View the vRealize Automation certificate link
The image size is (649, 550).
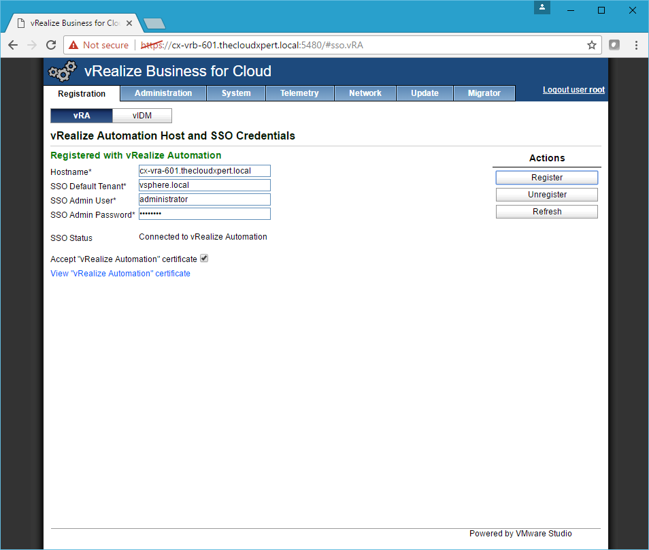coord(120,274)
